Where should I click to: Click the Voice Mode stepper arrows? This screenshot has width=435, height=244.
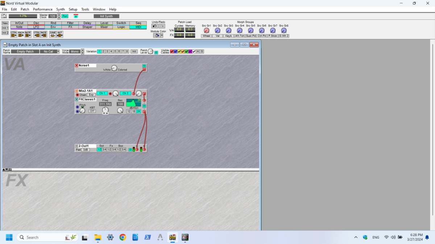point(83,51)
